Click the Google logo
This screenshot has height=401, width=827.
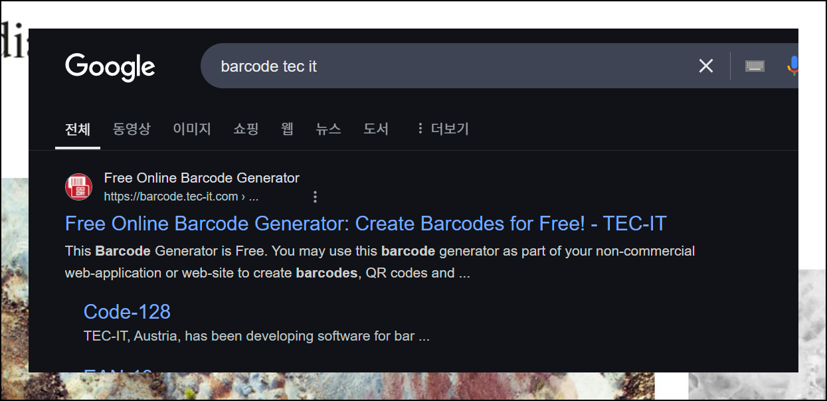pos(110,67)
